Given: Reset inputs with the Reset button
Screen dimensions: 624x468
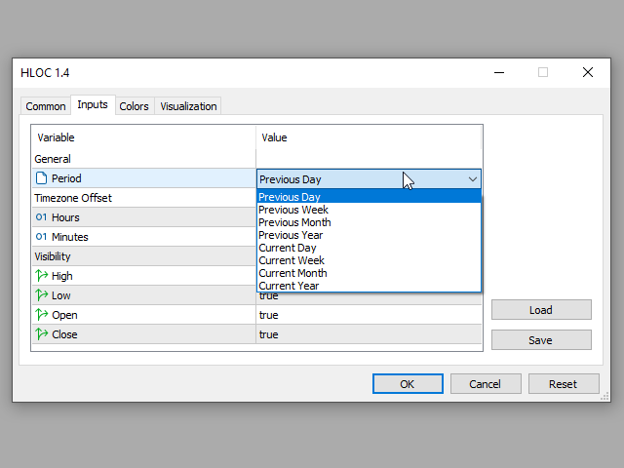Looking at the screenshot, I should tap(564, 384).
